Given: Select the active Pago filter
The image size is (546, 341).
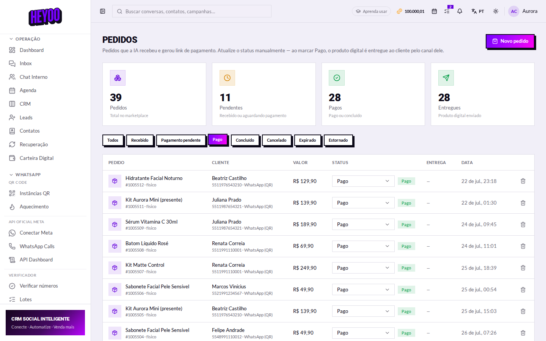Looking at the screenshot, I should (218, 140).
